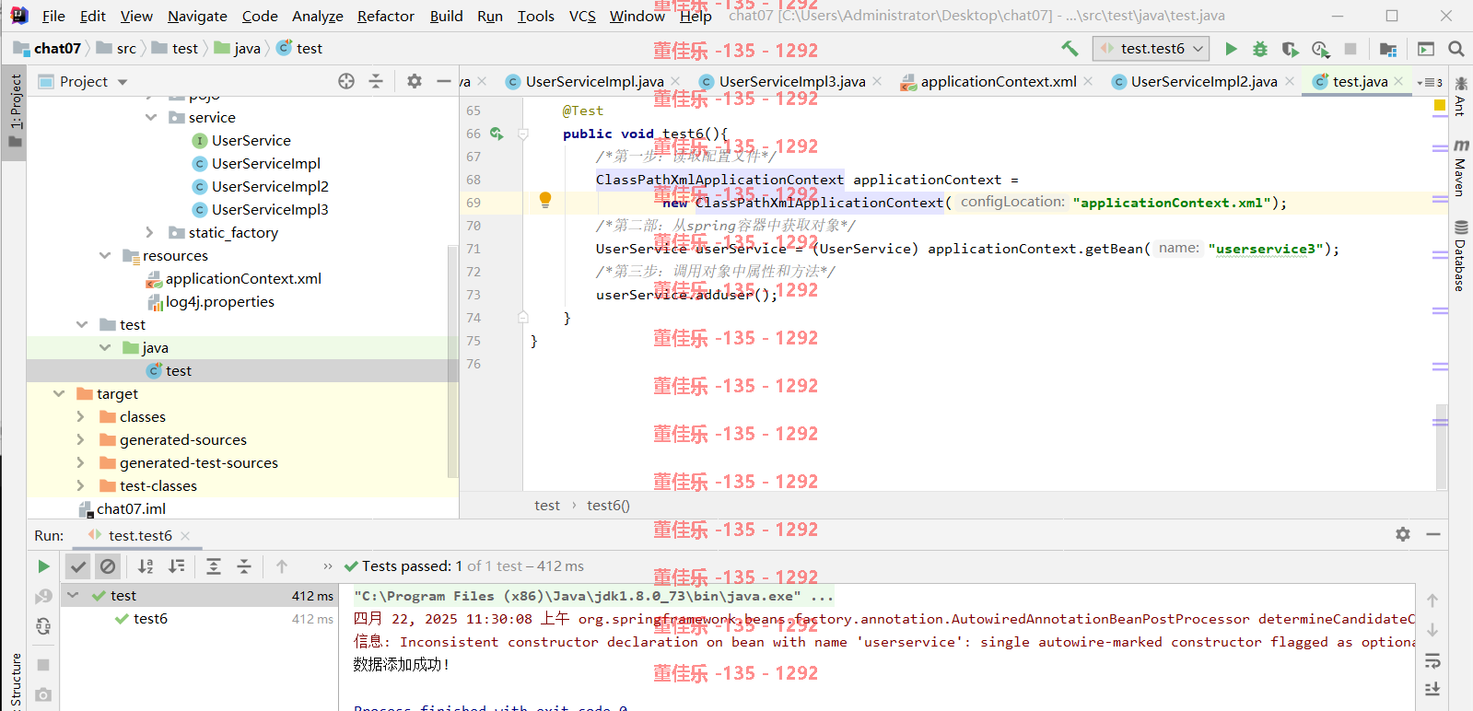This screenshot has height=711, width=1473.
Task: Open the Maven tool window
Action: click(x=1461, y=168)
